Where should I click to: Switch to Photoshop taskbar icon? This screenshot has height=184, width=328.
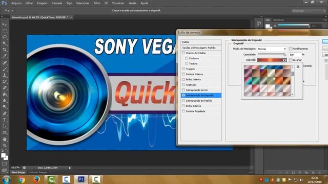(81, 179)
